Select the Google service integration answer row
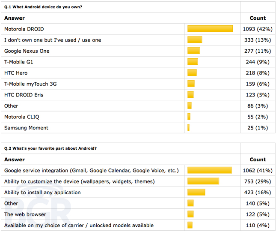Screen dimensions: 276x232 coord(138,170)
